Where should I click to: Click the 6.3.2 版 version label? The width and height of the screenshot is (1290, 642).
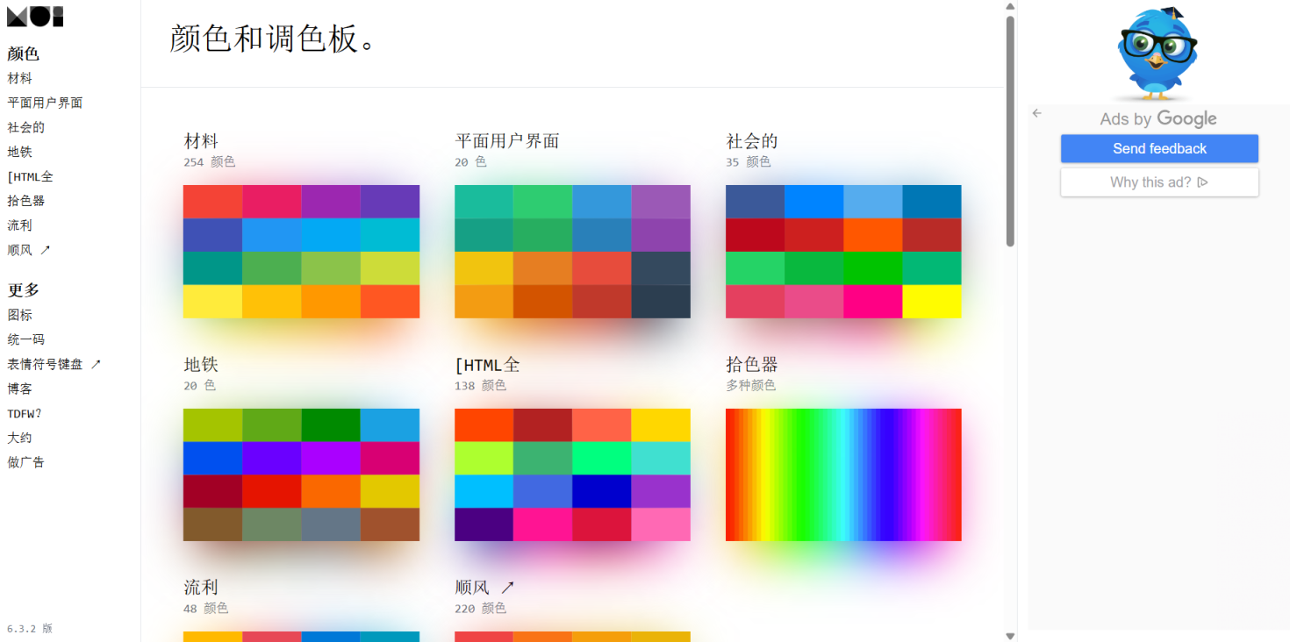(x=29, y=628)
